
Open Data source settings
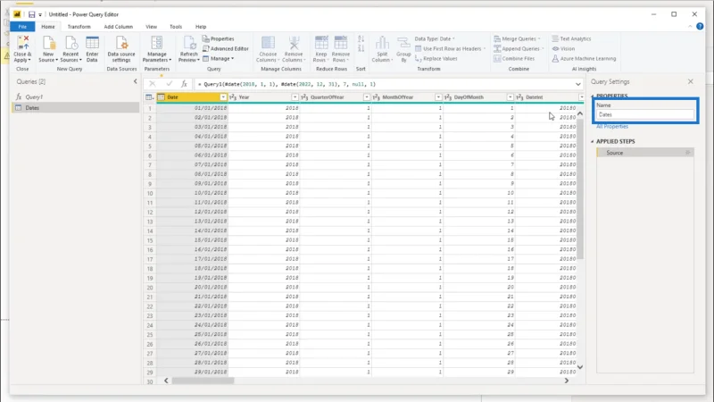click(x=121, y=49)
